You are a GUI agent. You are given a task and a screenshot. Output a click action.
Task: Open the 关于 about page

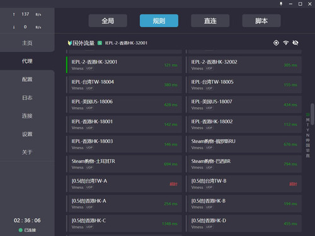(x=27, y=152)
